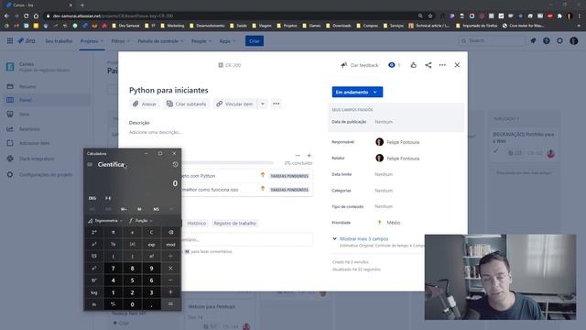Bookmark the page with the star icon

pyautogui.click(x=430, y=16)
